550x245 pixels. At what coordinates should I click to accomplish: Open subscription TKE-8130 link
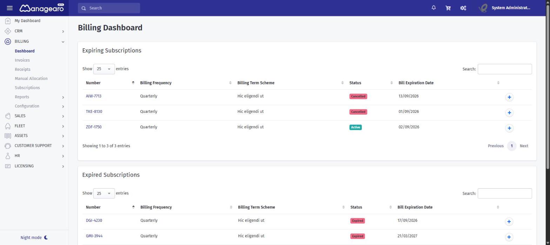pos(94,111)
